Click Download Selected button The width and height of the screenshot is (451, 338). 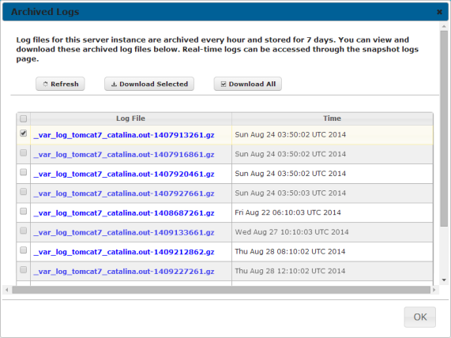149,84
